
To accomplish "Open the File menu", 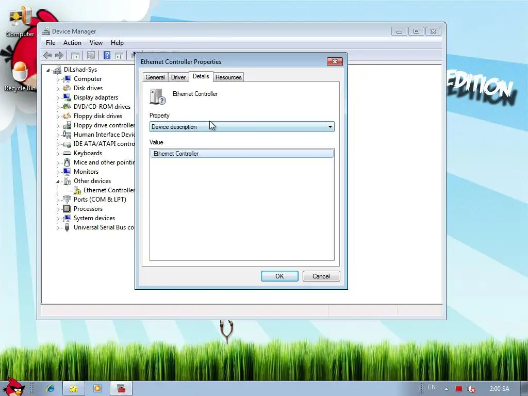I will point(51,43).
